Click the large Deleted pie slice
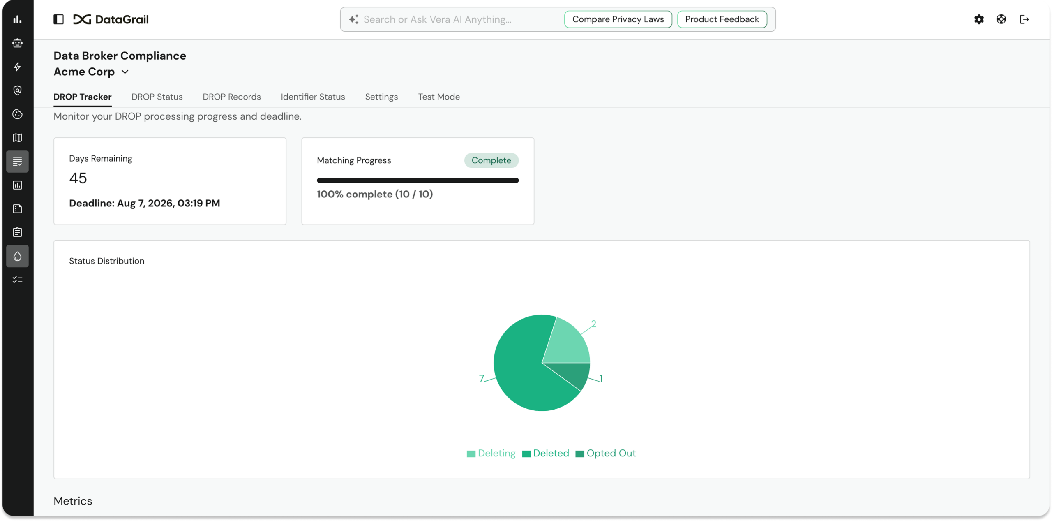This screenshot has height=521, width=1052. coord(522,370)
